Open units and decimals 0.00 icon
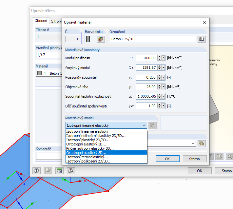The height and width of the screenshot is (209, 233). point(59,171)
